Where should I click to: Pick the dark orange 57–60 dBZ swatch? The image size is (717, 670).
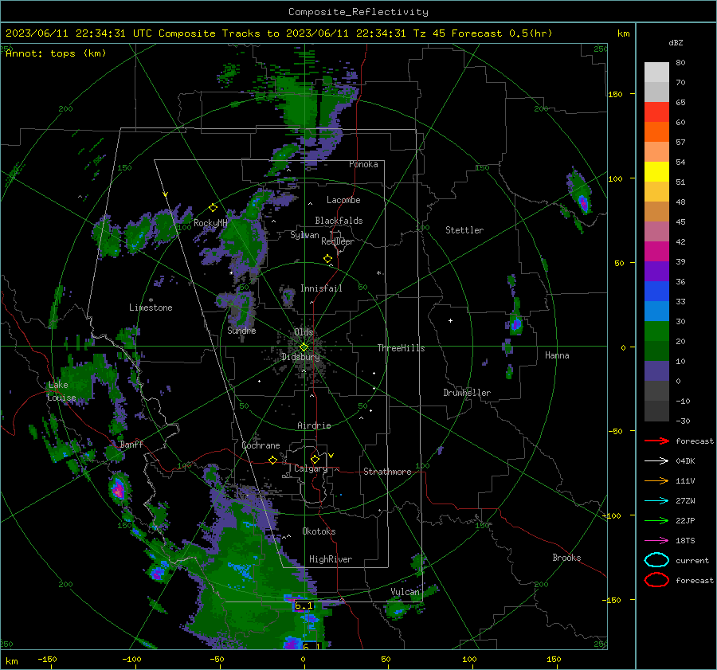[x=656, y=131]
